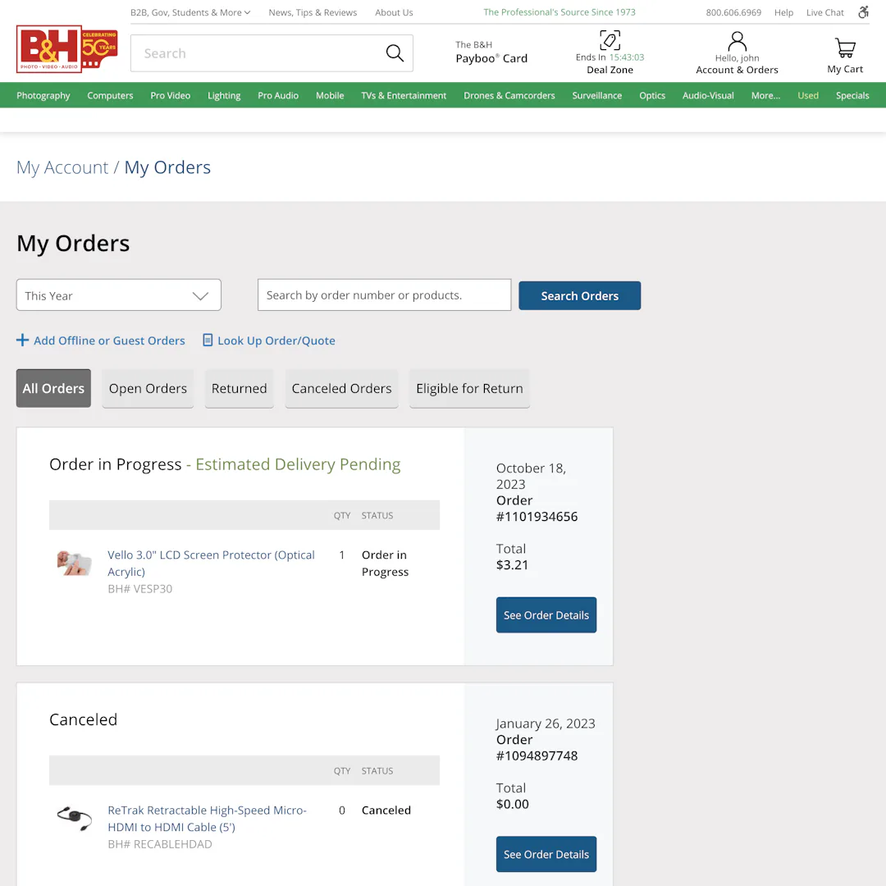
Task: Open the Pro Audio category
Action: [278, 95]
